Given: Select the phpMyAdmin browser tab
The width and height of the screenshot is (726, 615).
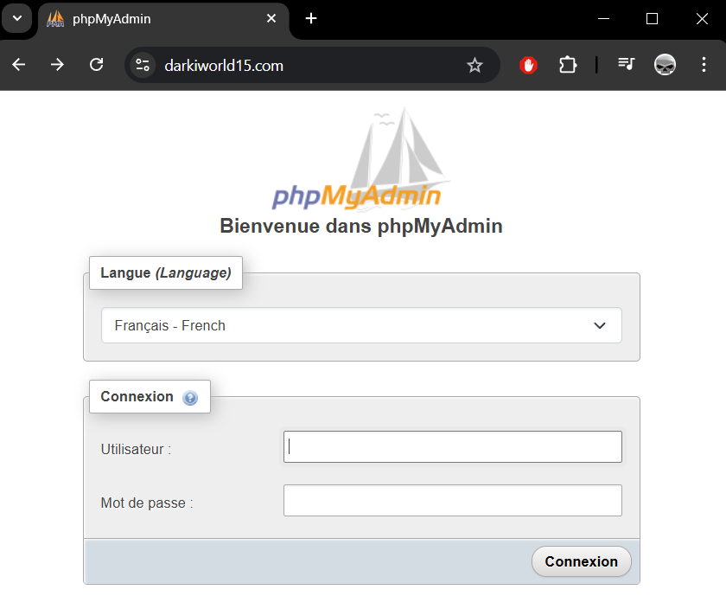Looking at the screenshot, I should point(163,20).
